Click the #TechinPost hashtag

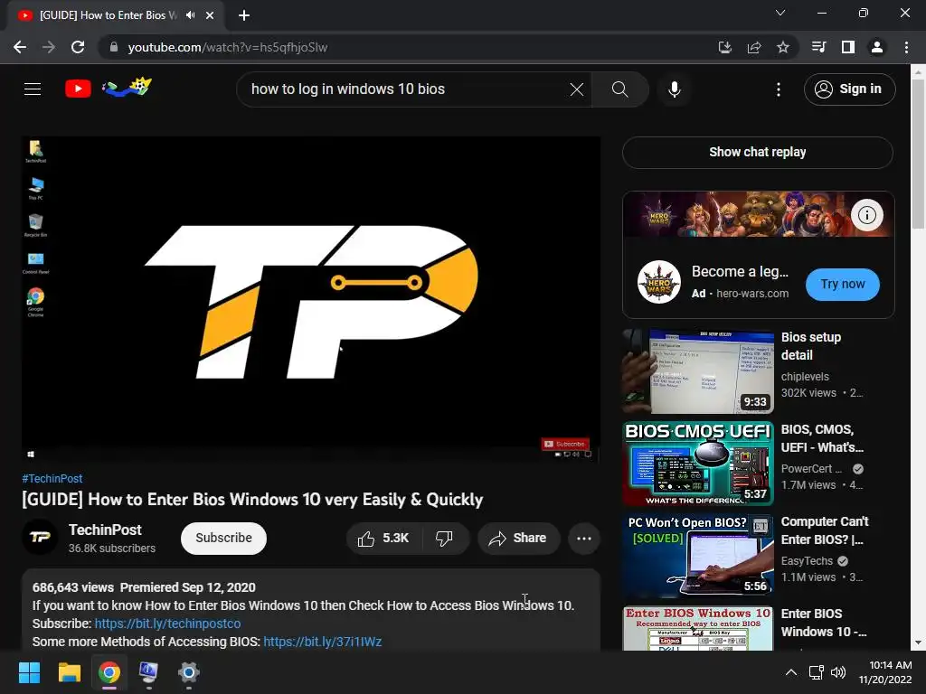(52, 479)
